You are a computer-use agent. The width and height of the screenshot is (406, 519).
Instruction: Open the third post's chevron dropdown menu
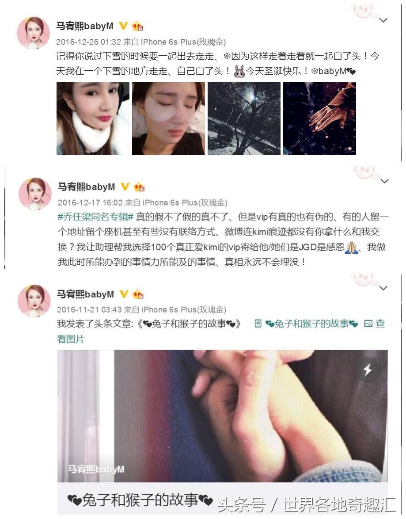tap(383, 288)
